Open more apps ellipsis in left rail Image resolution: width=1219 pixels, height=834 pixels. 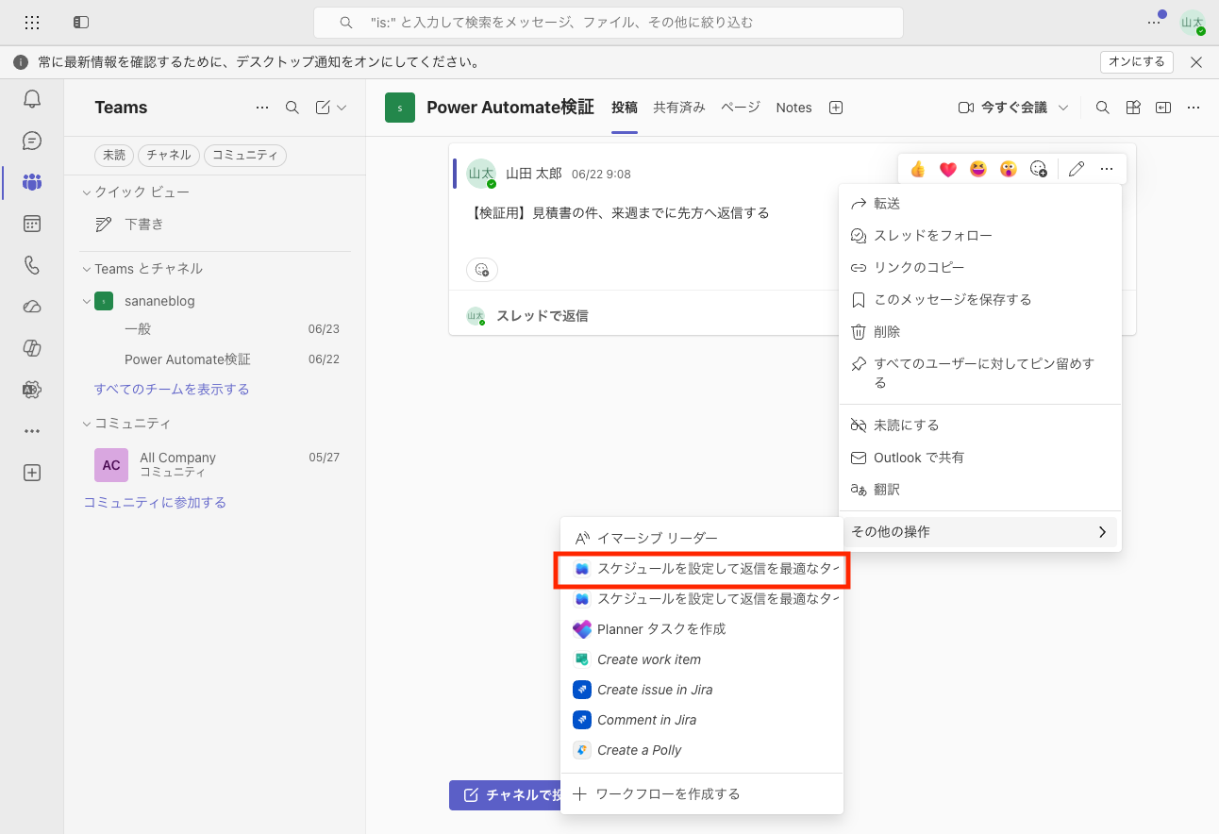(x=32, y=431)
